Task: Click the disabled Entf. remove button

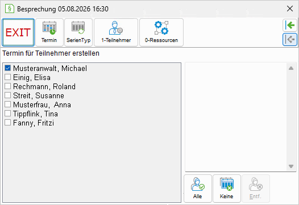Action: pos(256,189)
